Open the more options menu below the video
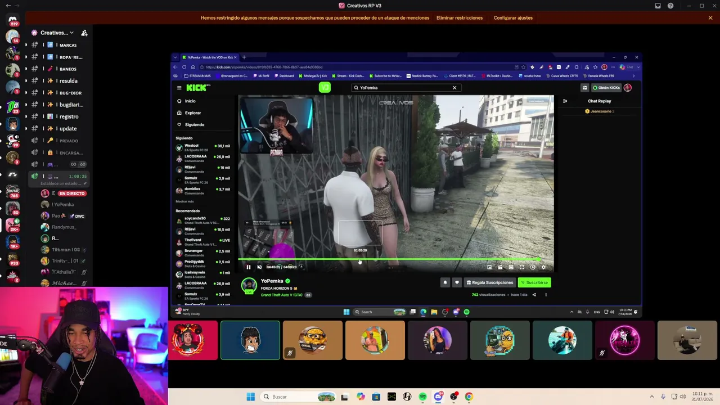 coord(546,295)
